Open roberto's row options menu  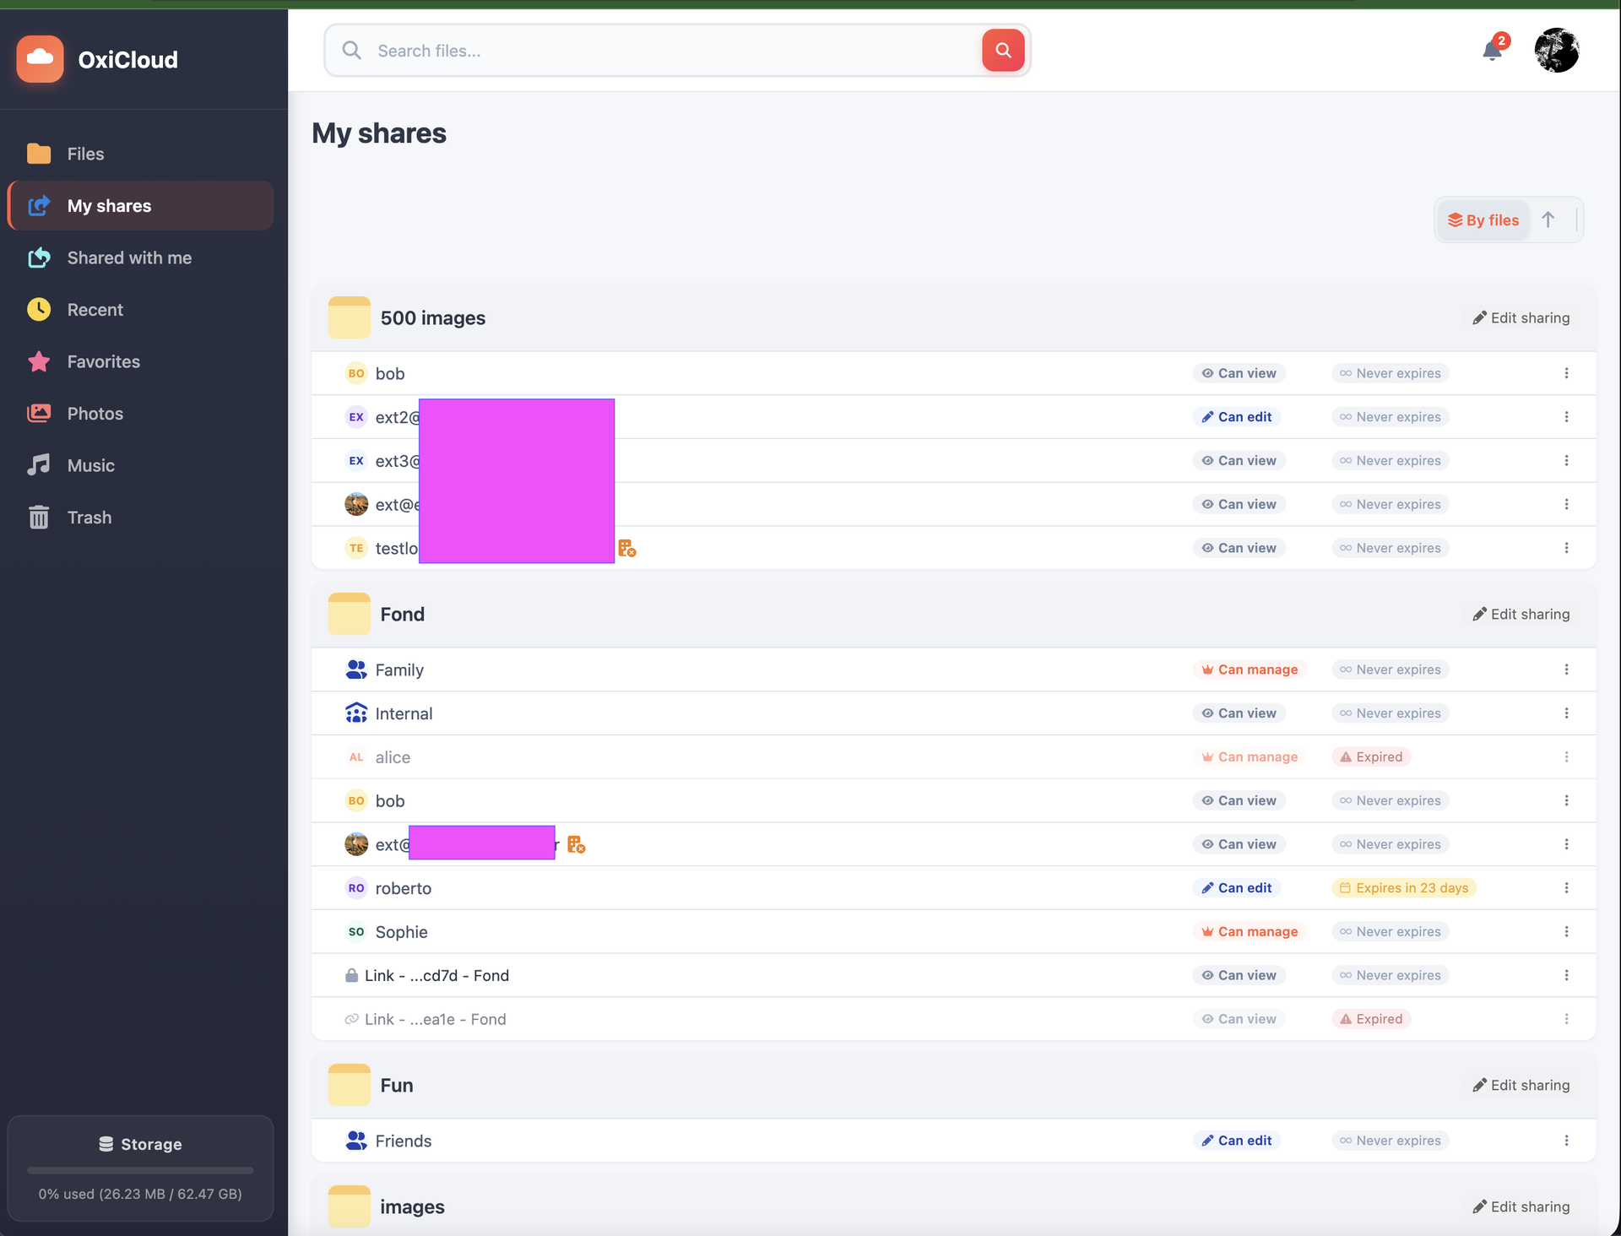click(1566, 888)
